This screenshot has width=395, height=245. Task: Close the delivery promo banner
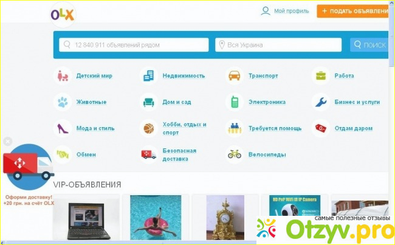click(x=7, y=142)
